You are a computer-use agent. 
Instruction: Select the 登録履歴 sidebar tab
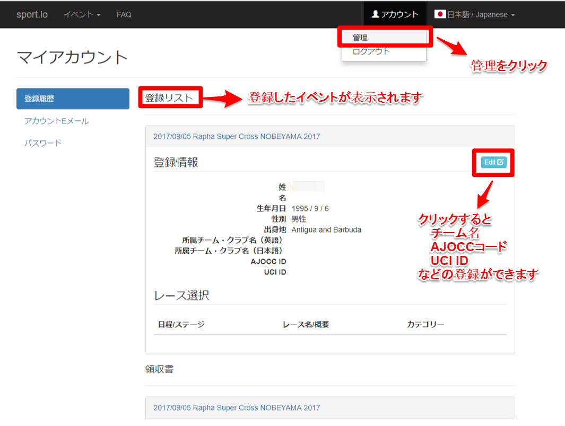(x=73, y=99)
